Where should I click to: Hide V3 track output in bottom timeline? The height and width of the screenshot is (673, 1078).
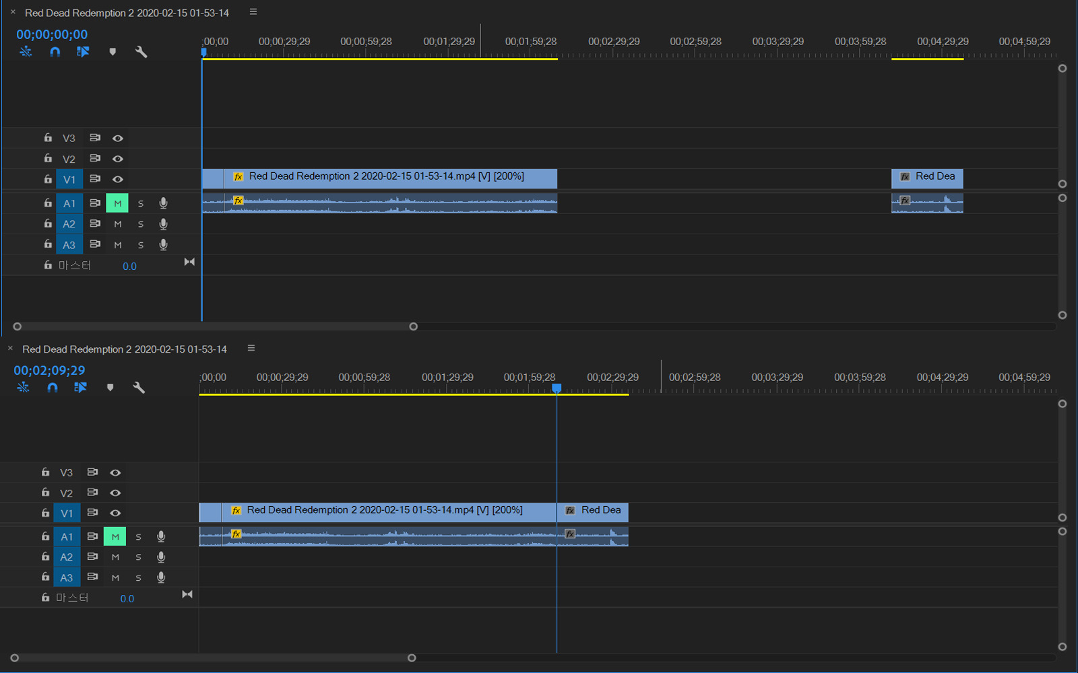pyautogui.click(x=115, y=472)
